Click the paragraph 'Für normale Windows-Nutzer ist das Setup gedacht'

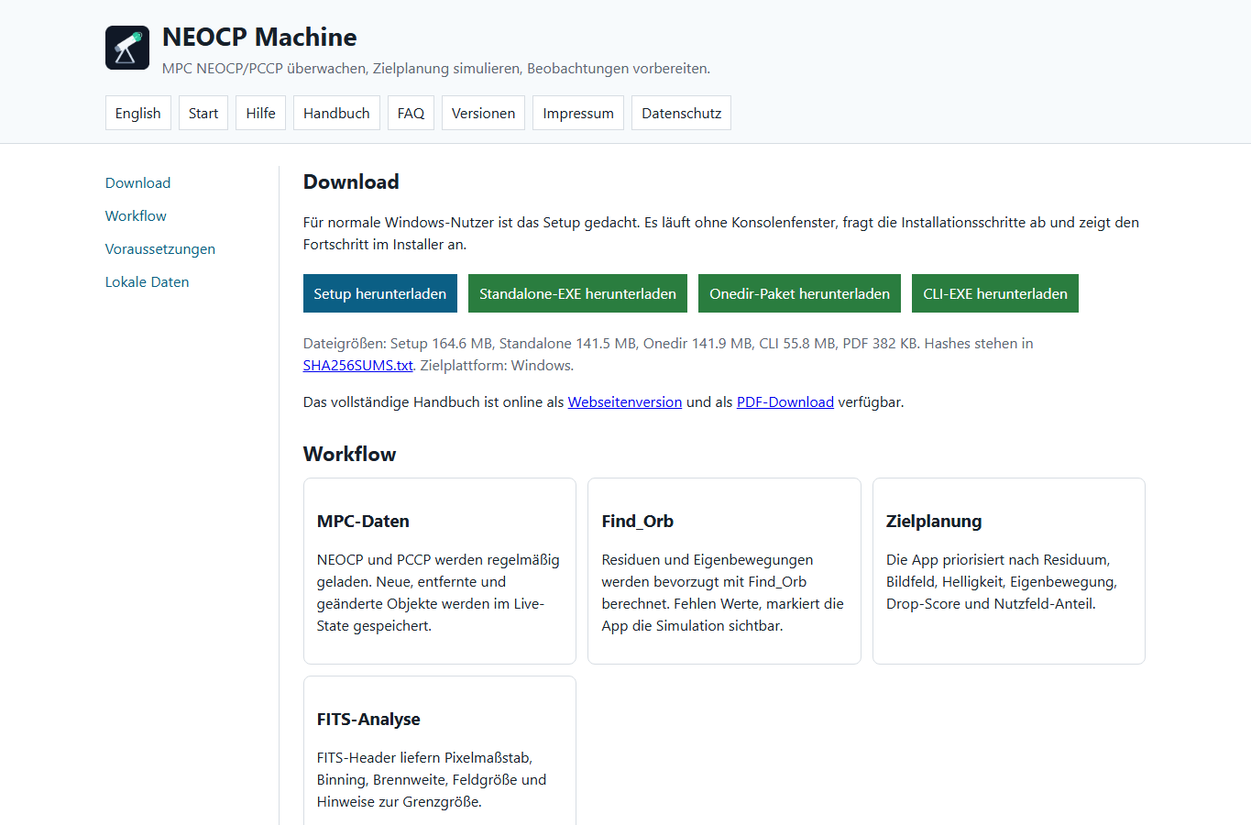tap(721, 233)
